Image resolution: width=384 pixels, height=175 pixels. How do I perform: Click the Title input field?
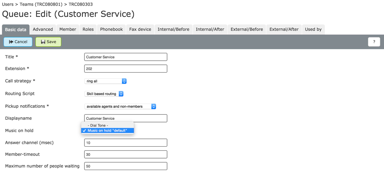tap(126, 57)
